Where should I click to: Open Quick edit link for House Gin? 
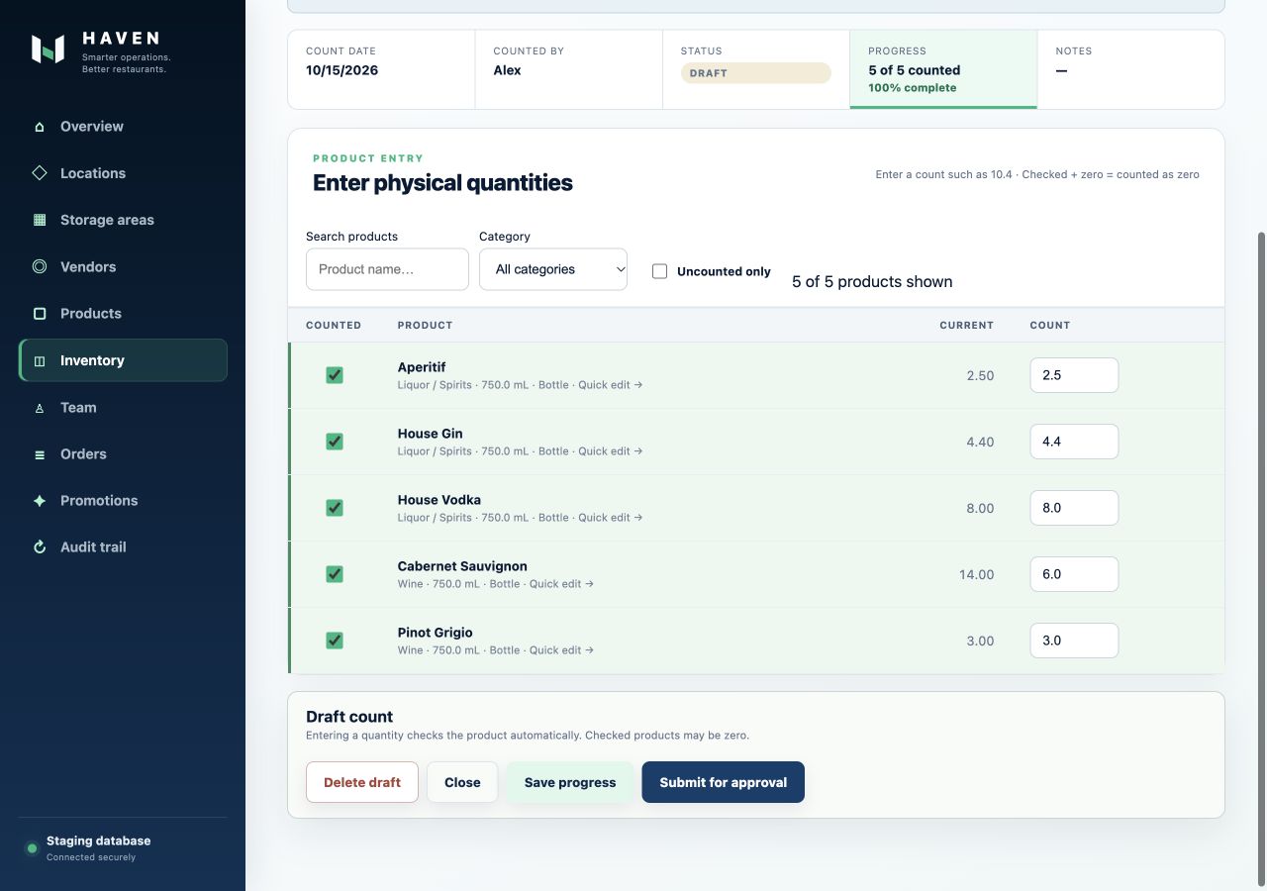click(611, 451)
